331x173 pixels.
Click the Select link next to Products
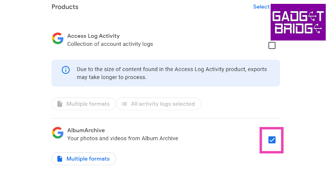(261, 7)
